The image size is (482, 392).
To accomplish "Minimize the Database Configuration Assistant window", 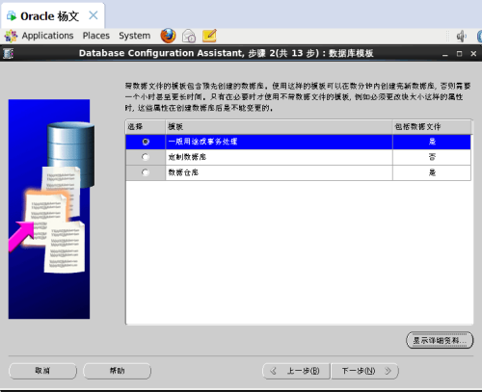I will click(445, 54).
